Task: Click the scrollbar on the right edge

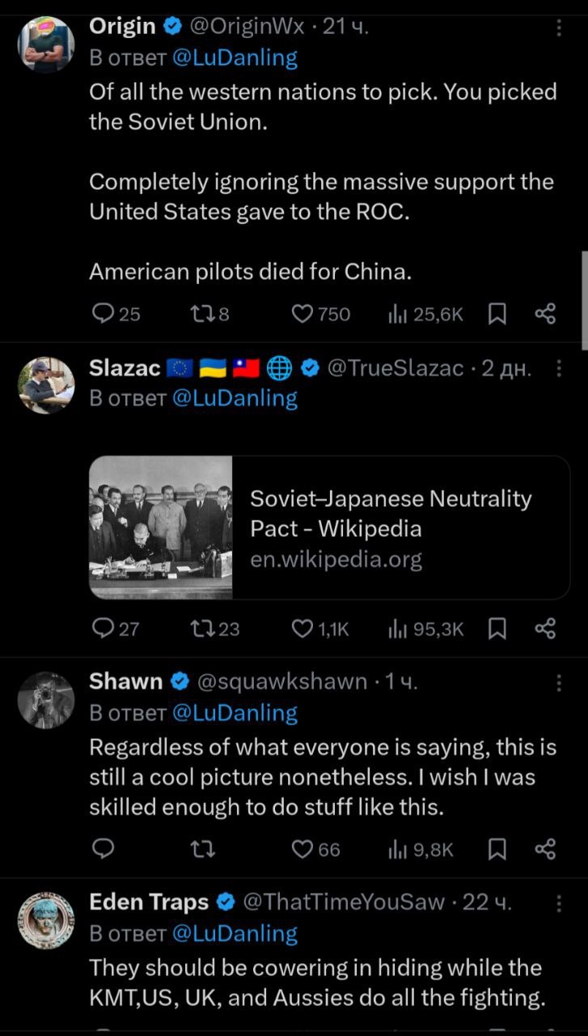Action: click(584, 299)
